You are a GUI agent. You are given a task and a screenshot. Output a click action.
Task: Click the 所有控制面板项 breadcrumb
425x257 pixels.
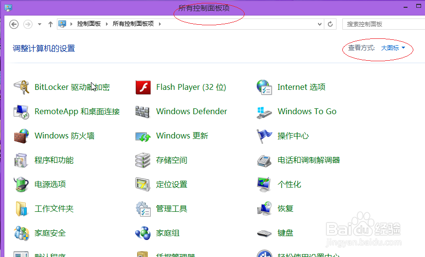133,24
